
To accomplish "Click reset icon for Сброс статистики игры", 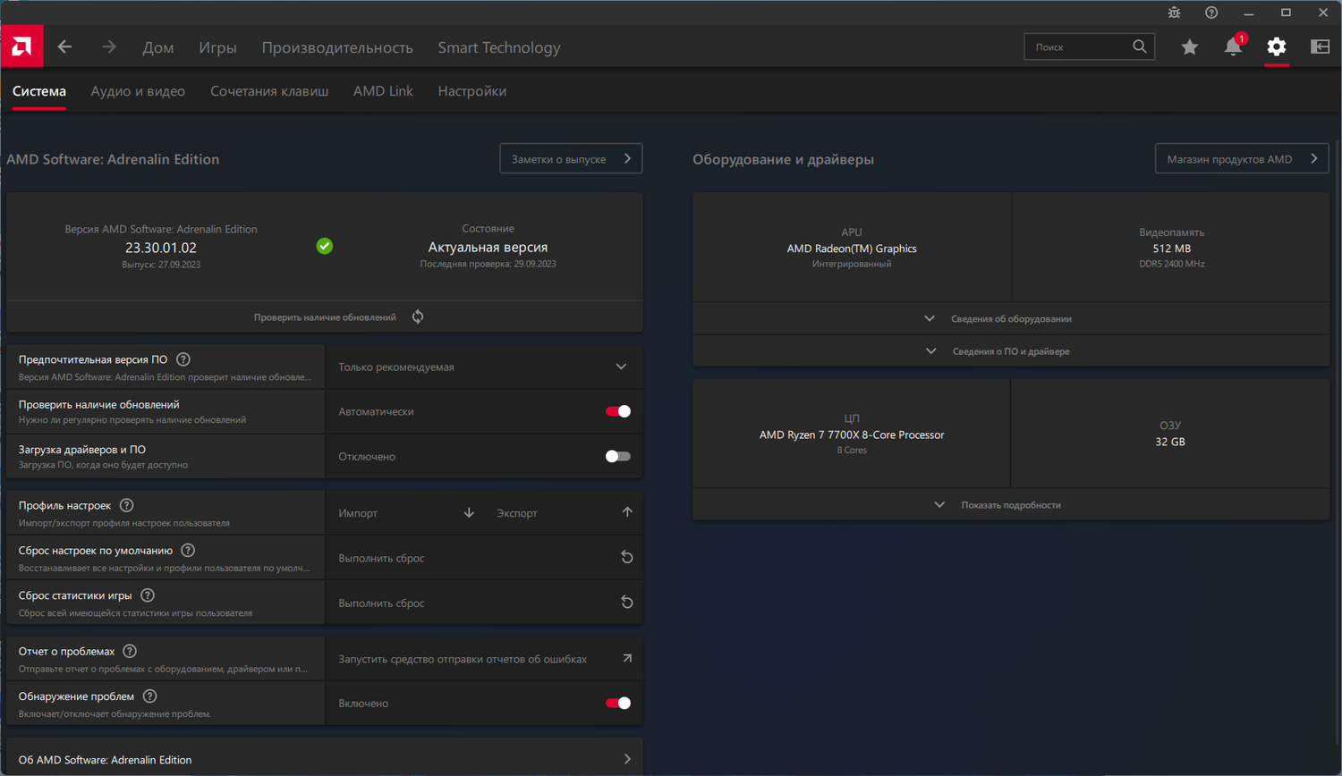I will pyautogui.click(x=627, y=603).
